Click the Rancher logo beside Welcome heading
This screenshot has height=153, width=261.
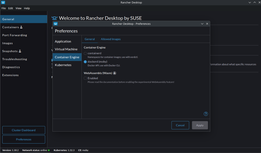pos(54,18)
